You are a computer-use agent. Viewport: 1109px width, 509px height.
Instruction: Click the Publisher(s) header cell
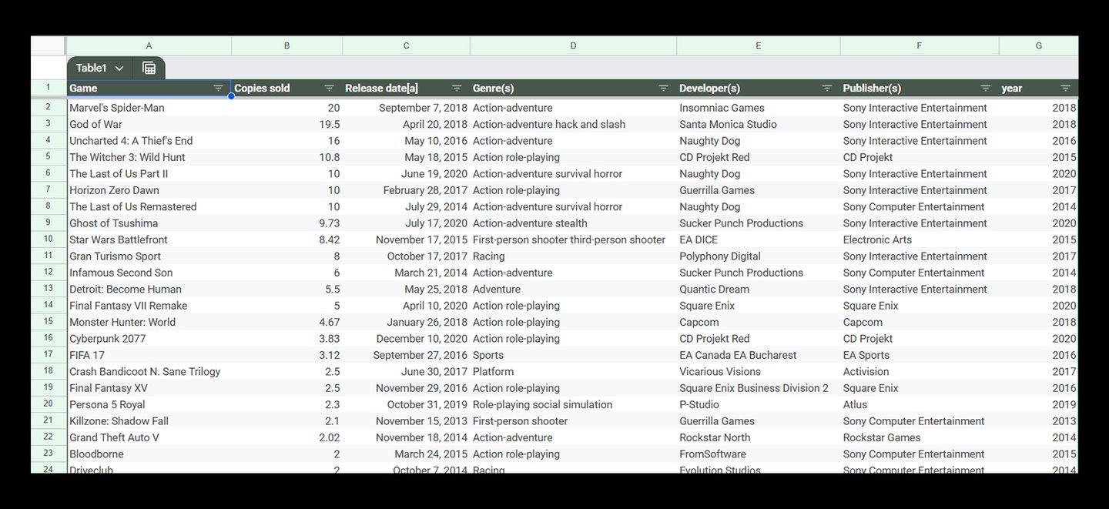coord(920,89)
